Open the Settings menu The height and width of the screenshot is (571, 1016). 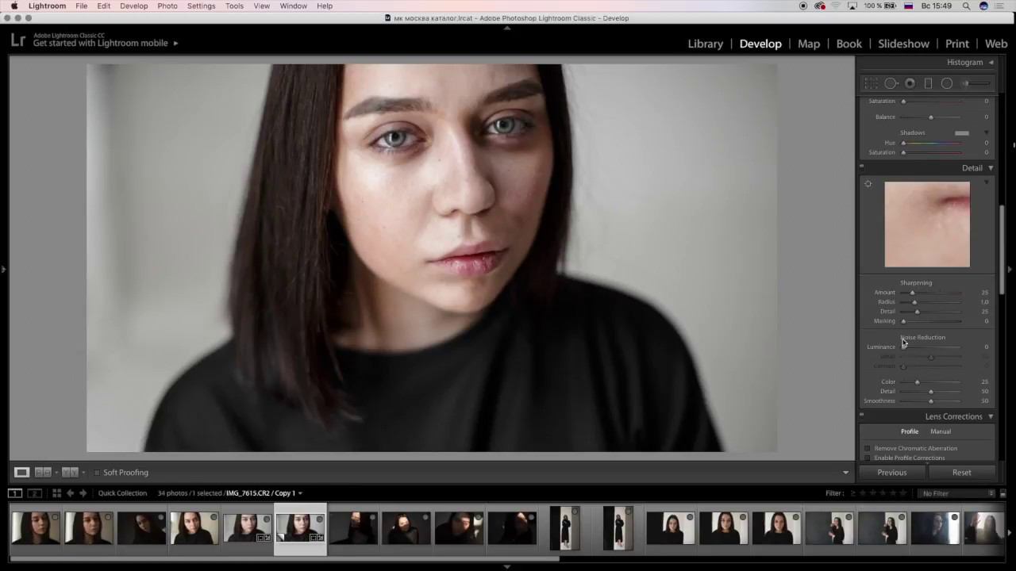pyautogui.click(x=201, y=6)
